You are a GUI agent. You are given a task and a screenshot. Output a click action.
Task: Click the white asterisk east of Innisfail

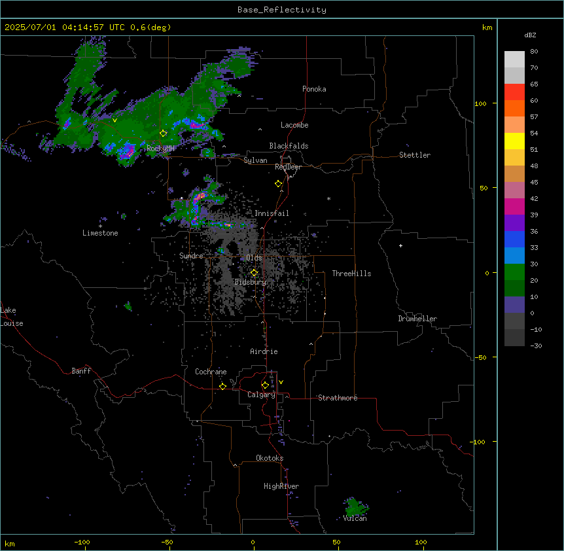click(x=328, y=198)
